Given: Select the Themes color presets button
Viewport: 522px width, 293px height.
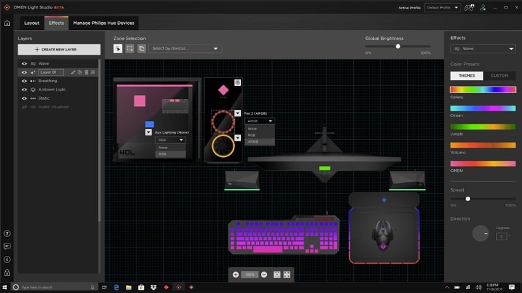Looking at the screenshot, I should 467,76.
